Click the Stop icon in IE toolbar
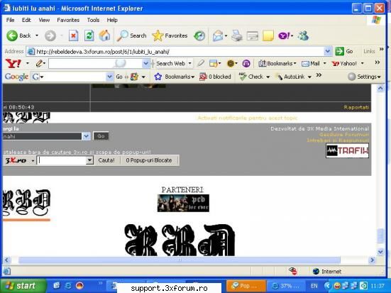The height and width of the screenshot is (293, 391). [73, 35]
